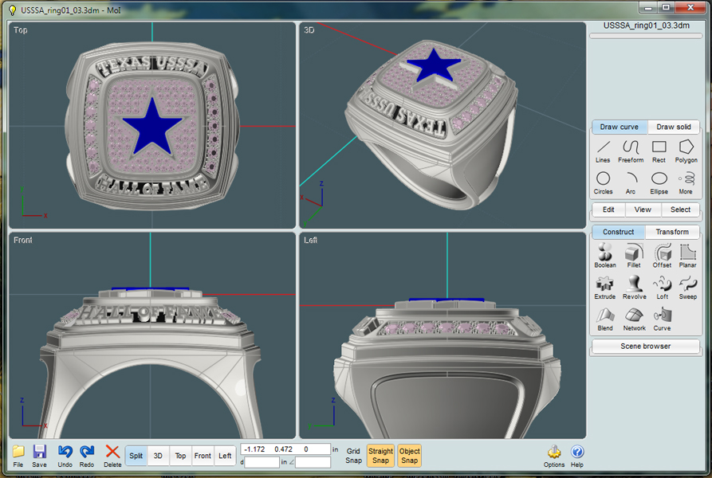The image size is (712, 478).
Task: Disable Object Snap
Action: [409, 456]
